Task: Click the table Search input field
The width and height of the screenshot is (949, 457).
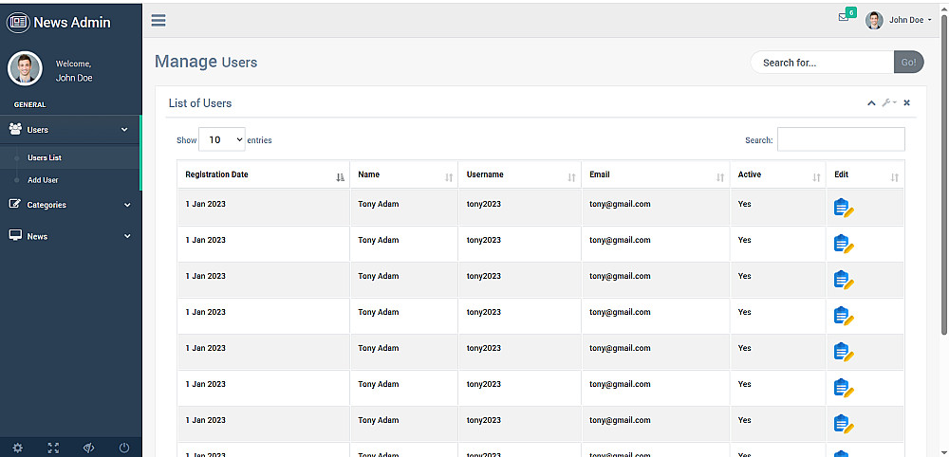Action: [841, 139]
